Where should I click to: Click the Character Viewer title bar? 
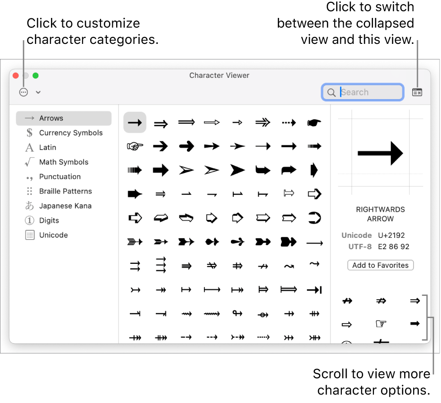point(219,75)
